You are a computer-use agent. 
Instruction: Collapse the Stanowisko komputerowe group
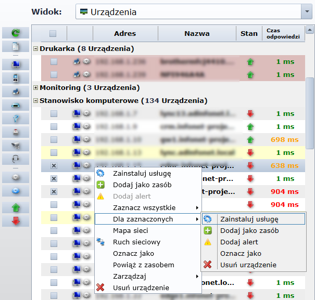click(35, 101)
